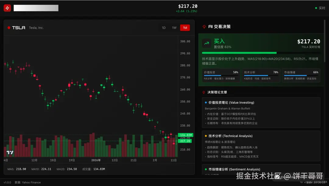Click the 217.20 green price axis label
Viewport: 329px width, 186px height.
[x=185, y=141]
